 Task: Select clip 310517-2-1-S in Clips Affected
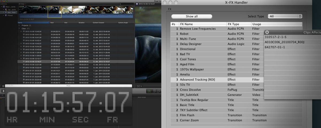[x=292, y=37]
